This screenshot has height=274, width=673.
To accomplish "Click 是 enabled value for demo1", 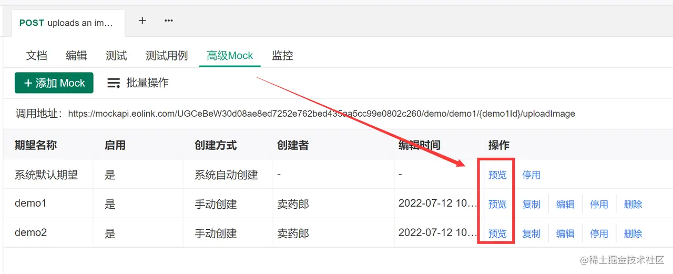I will (x=110, y=204).
